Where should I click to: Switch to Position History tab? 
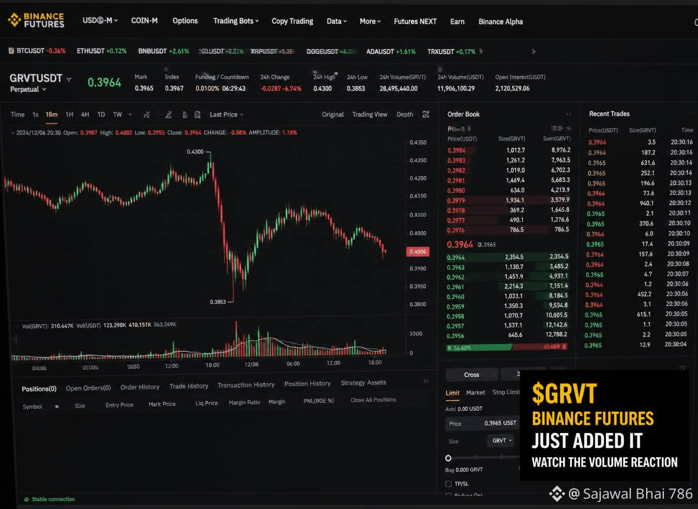coord(308,384)
